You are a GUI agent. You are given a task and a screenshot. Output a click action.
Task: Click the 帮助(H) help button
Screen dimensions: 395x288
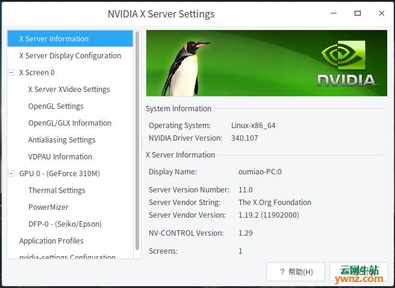click(296, 272)
